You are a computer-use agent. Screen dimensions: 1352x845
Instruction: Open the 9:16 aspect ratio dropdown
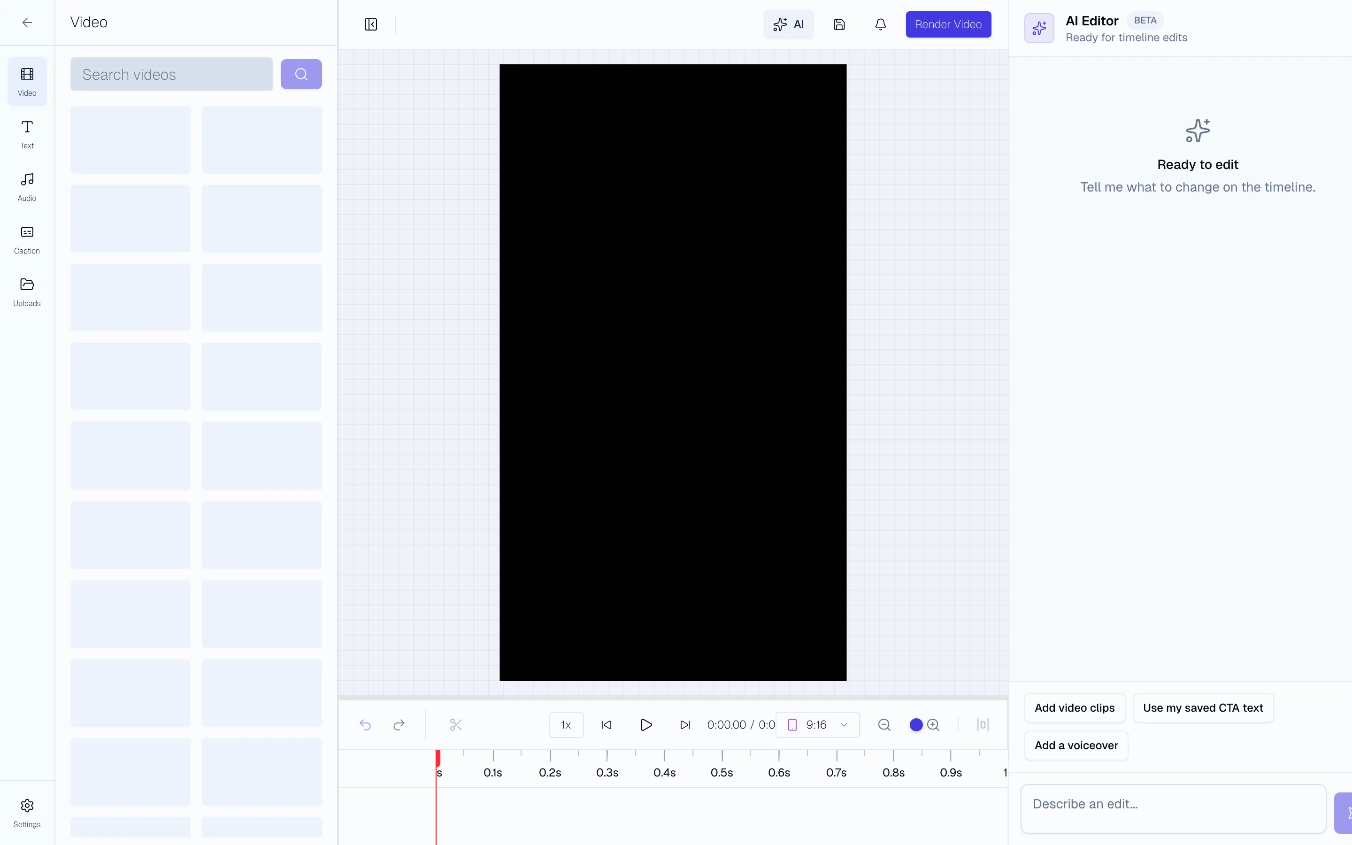(x=817, y=725)
